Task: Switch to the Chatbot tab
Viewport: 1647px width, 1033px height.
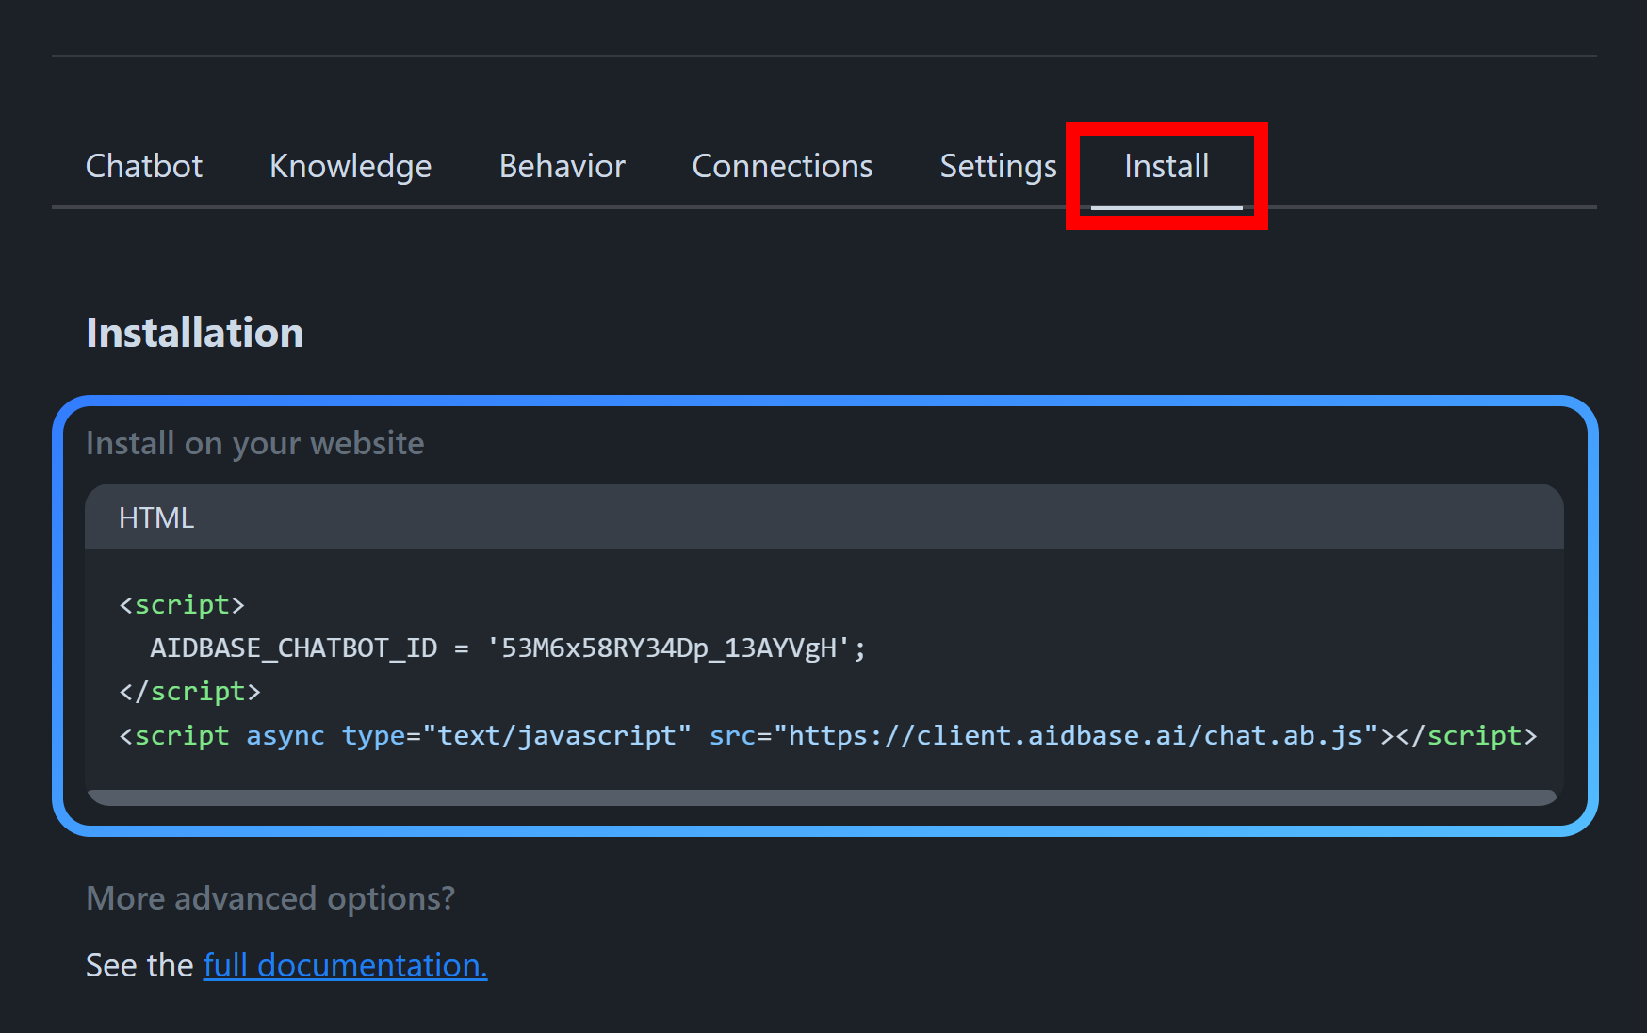Action: pos(143,166)
